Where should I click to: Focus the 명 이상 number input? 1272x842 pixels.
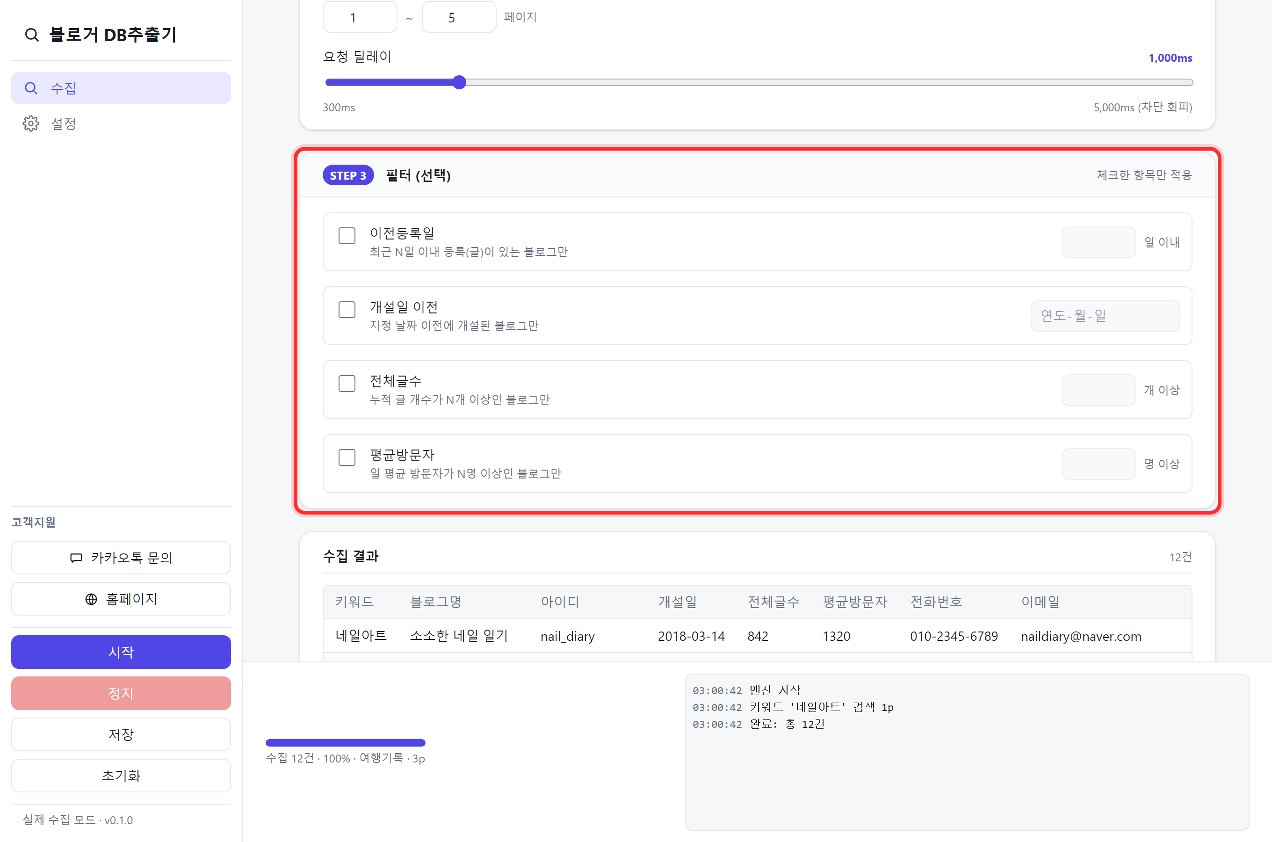(1099, 464)
